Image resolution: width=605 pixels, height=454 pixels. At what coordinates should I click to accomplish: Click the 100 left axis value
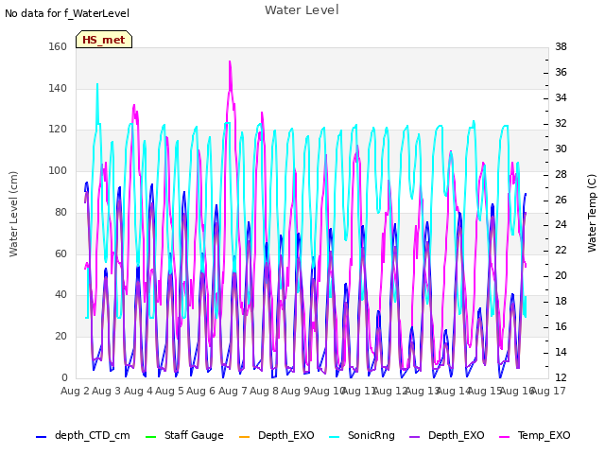tap(58, 170)
